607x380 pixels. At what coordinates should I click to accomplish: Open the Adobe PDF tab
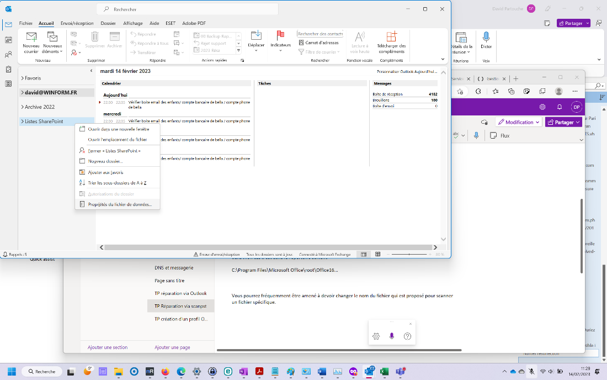pos(194,23)
